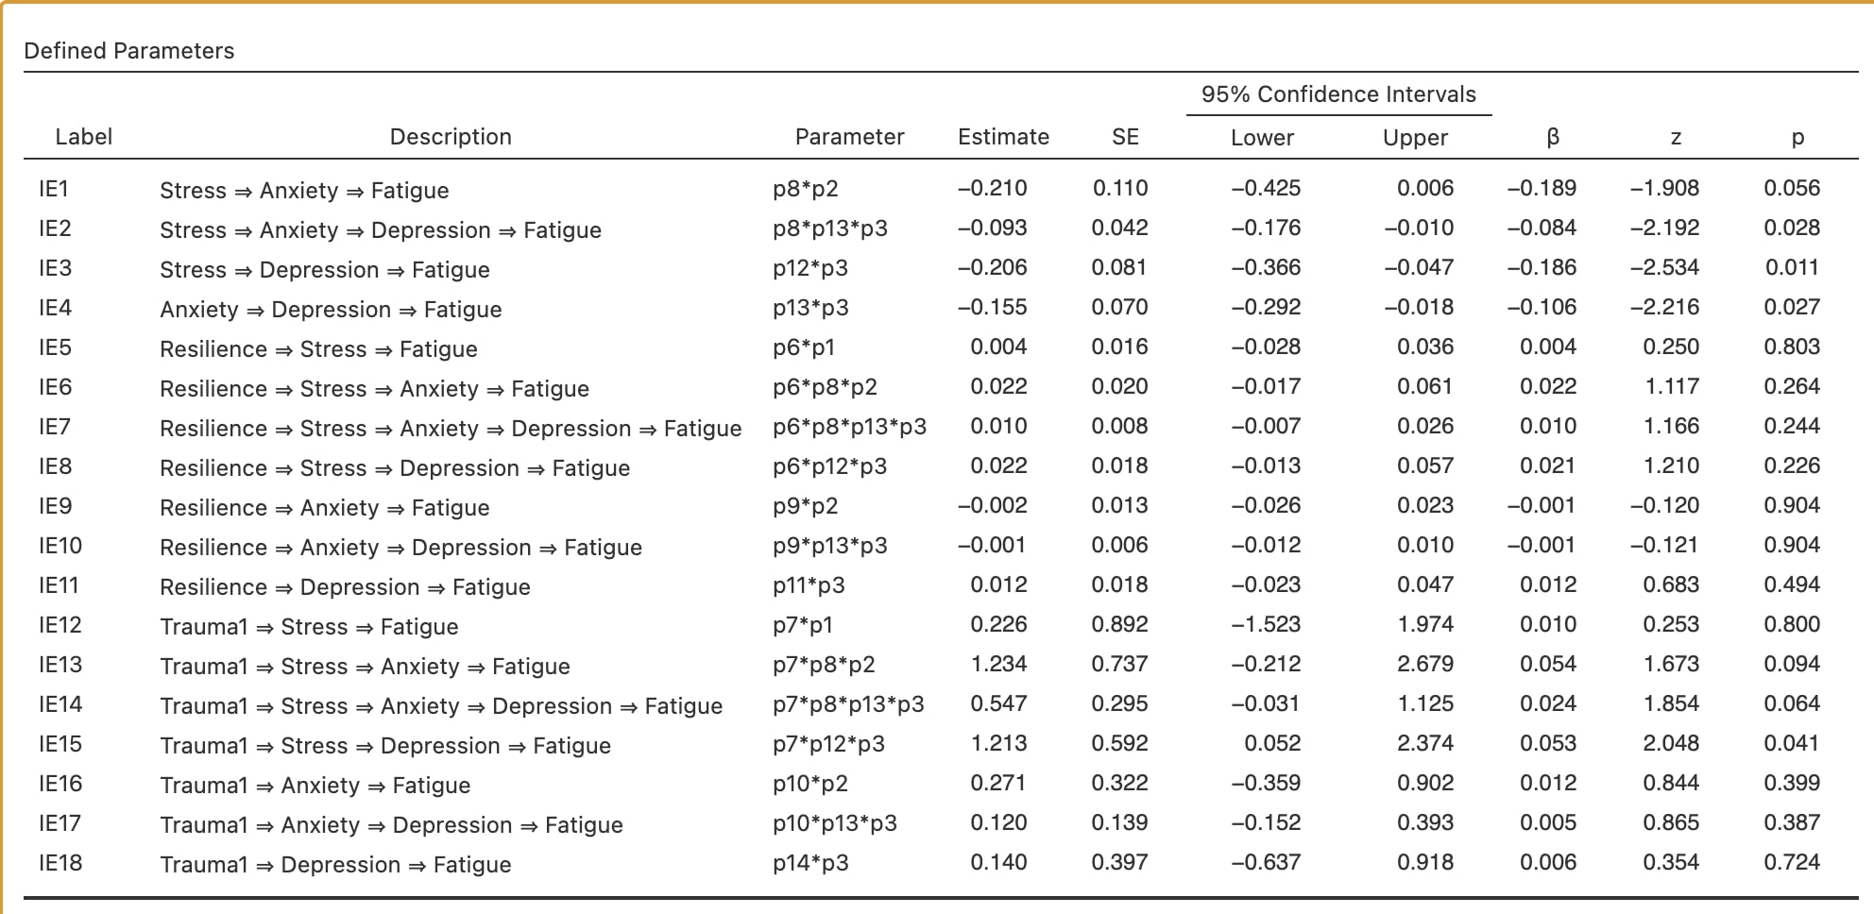Viewport: 1874px width, 914px height.
Task: Click the Description column header
Action: tap(451, 137)
